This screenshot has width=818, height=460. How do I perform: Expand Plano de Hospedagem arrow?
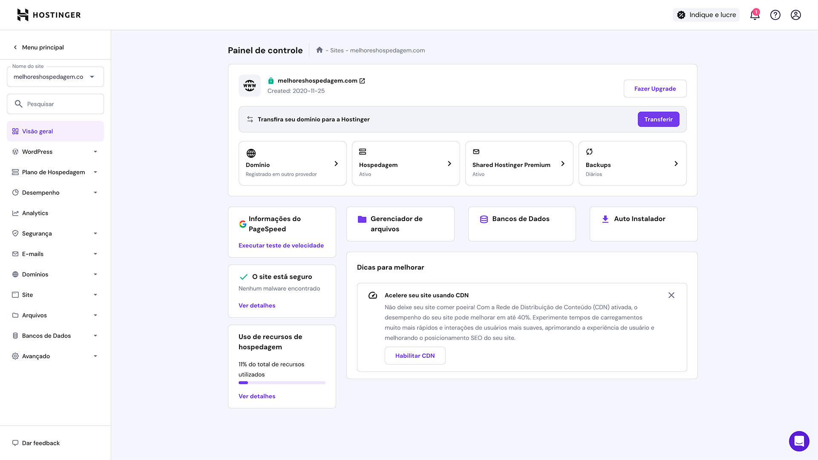pos(95,172)
